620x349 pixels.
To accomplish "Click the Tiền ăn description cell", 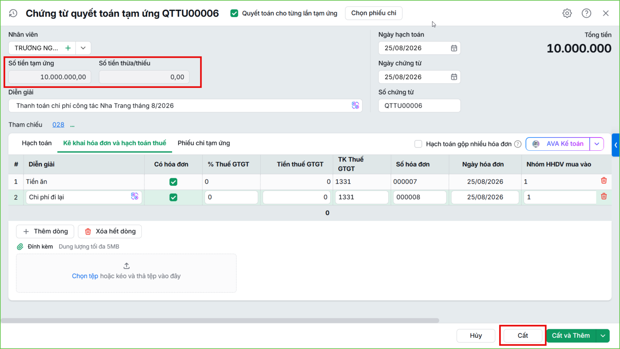I will click(x=84, y=182).
